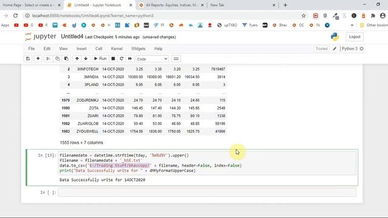The image size is (388, 218).
Task: Click the Python 3 kernel indicator circle
Action: 361,48
